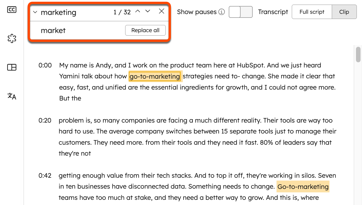Screen dimensions: 362x205
Task: Open the layout panels icon in sidebar
Action: (12, 67)
